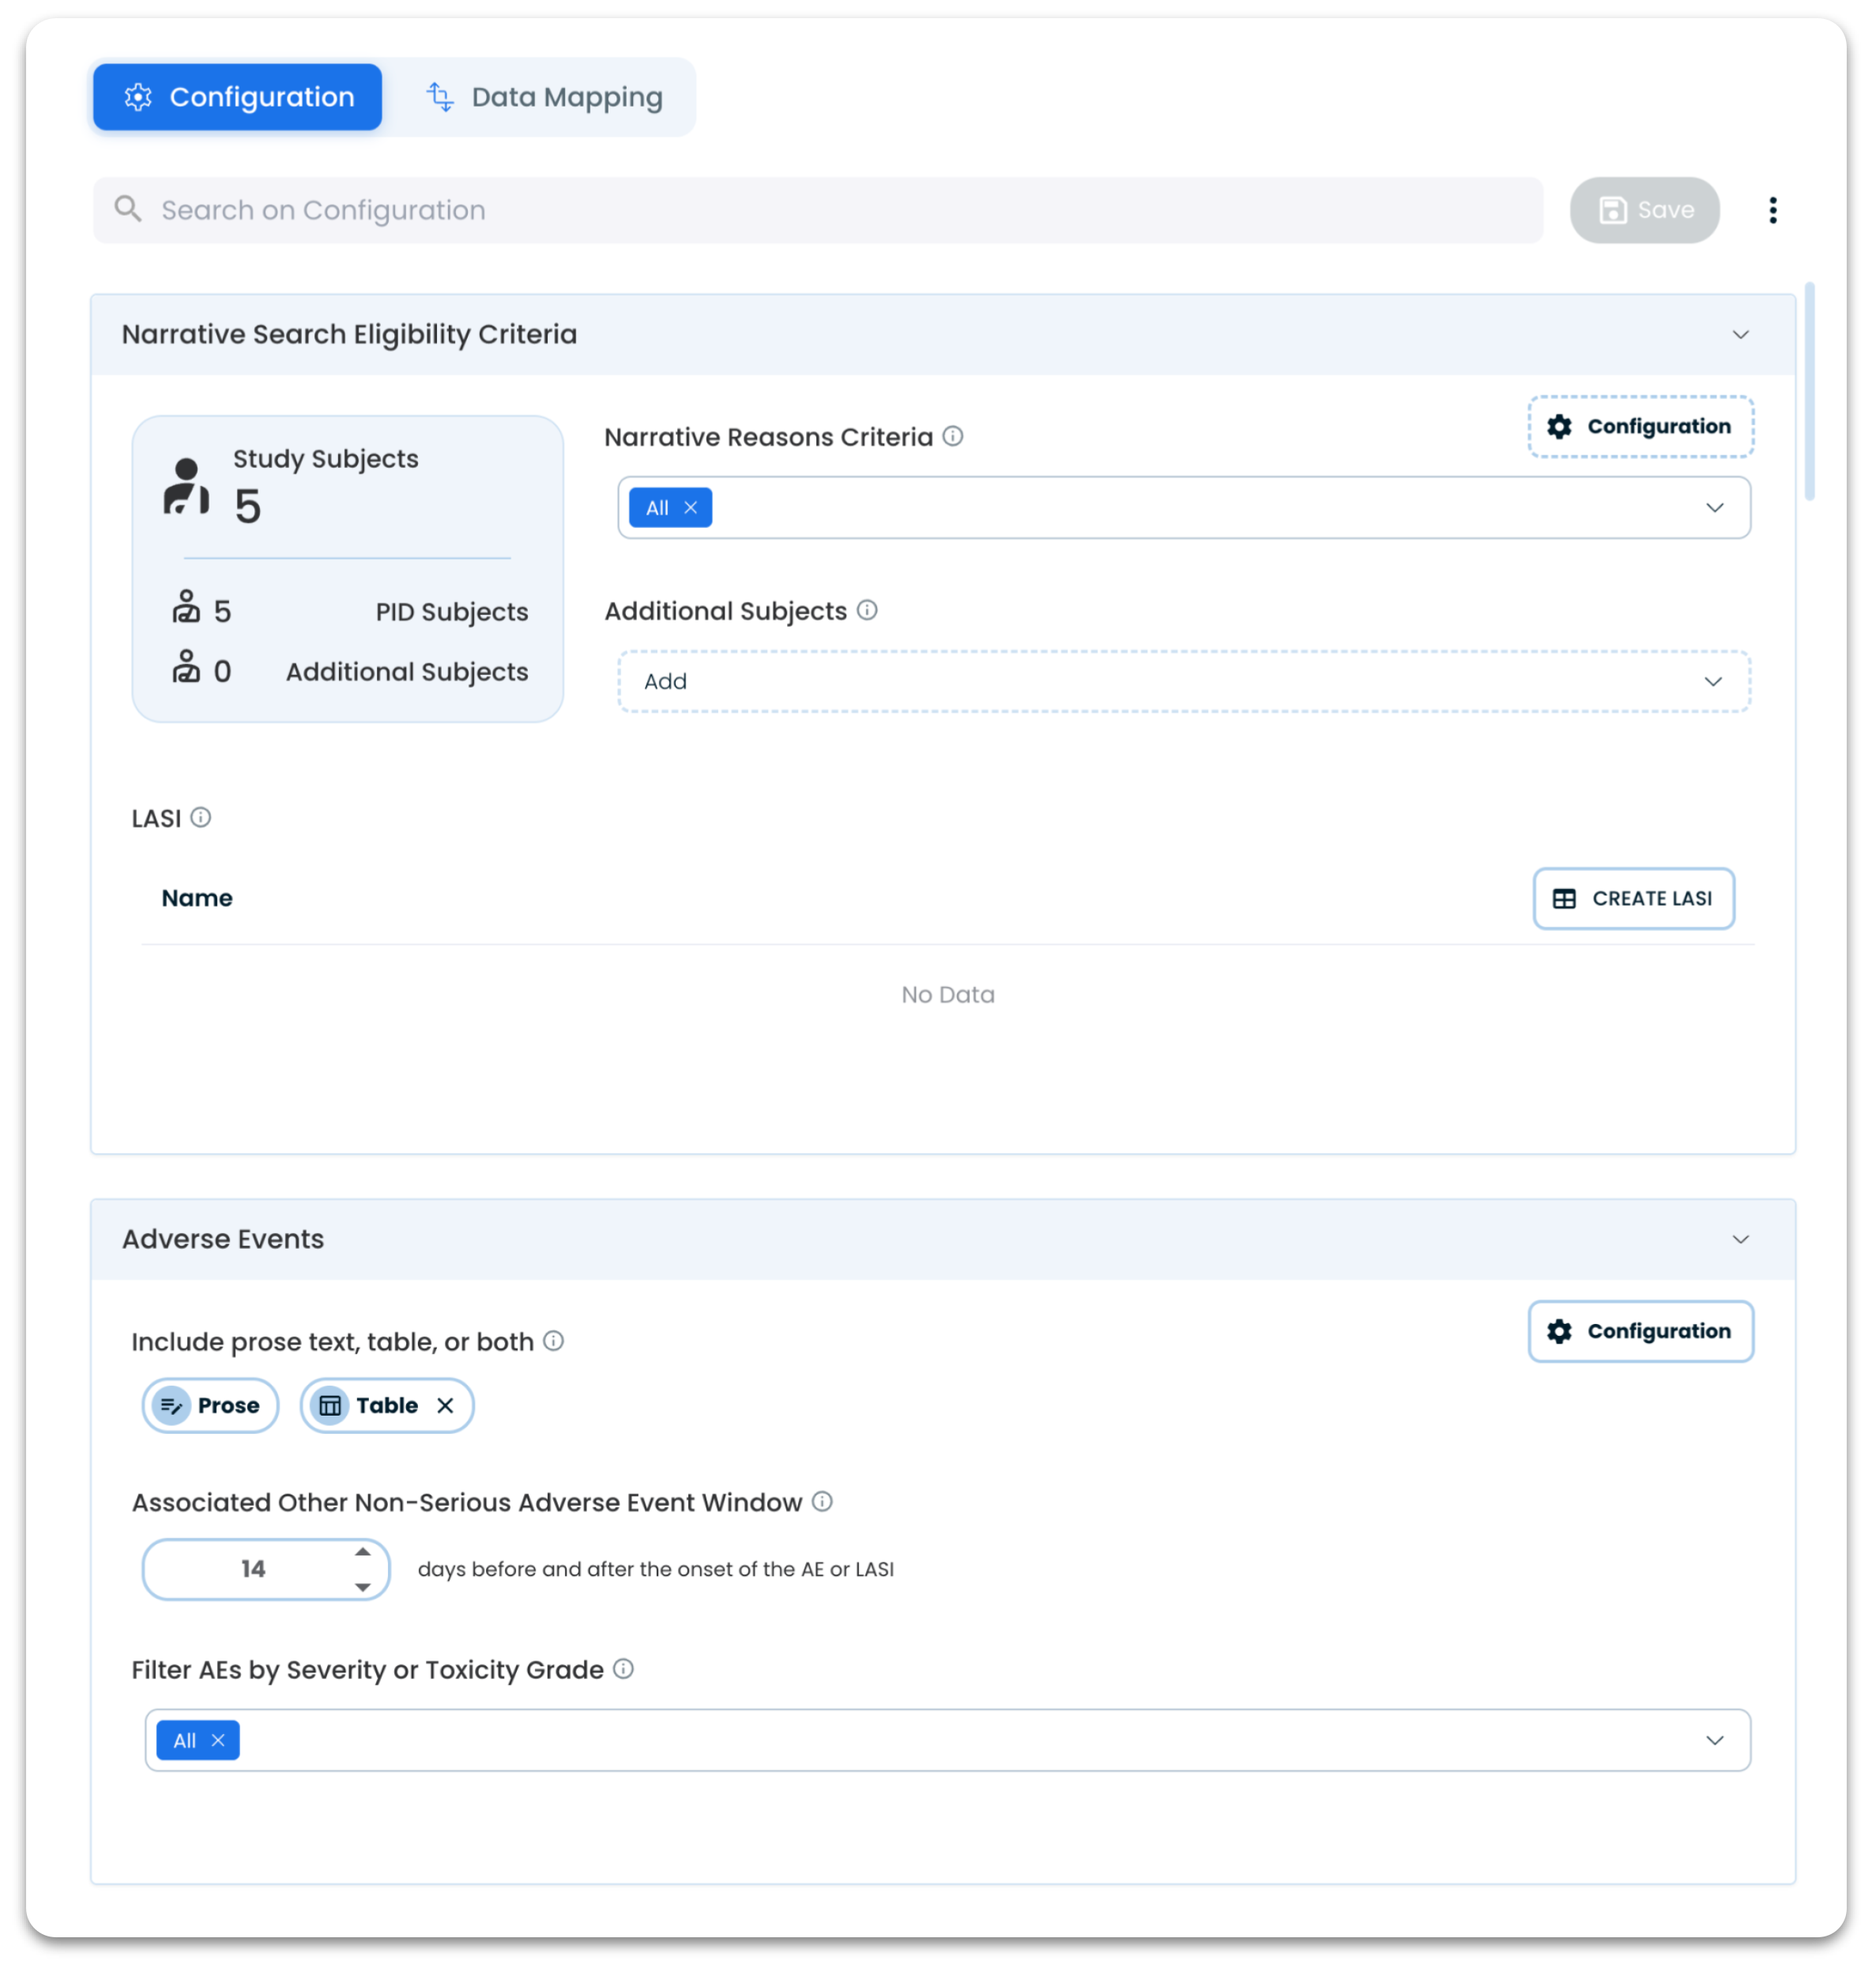Decrease the event window days
The height and width of the screenshot is (1976, 1876).
(x=363, y=1587)
